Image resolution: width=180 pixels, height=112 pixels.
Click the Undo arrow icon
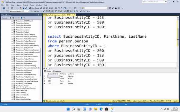[65, 8]
